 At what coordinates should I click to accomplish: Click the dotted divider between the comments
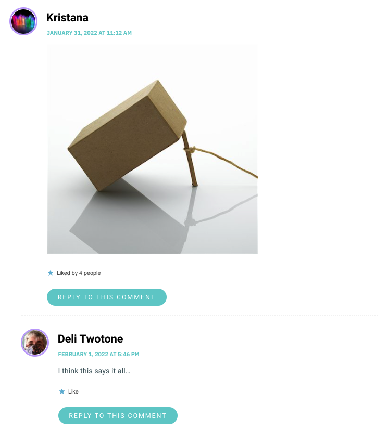(x=199, y=316)
